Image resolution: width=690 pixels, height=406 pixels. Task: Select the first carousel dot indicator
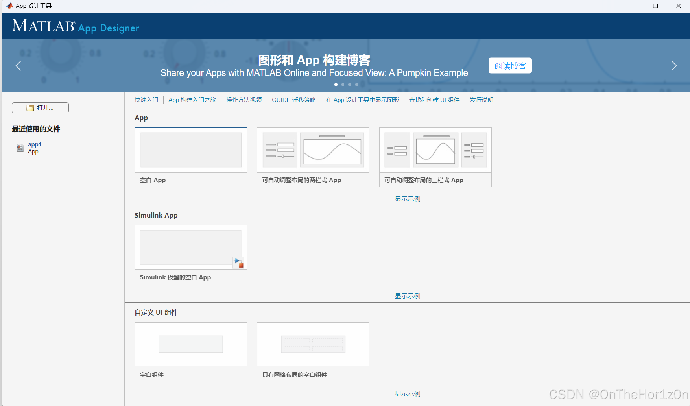336,85
